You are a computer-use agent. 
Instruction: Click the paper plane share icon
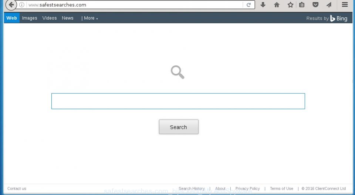[x=329, y=4]
